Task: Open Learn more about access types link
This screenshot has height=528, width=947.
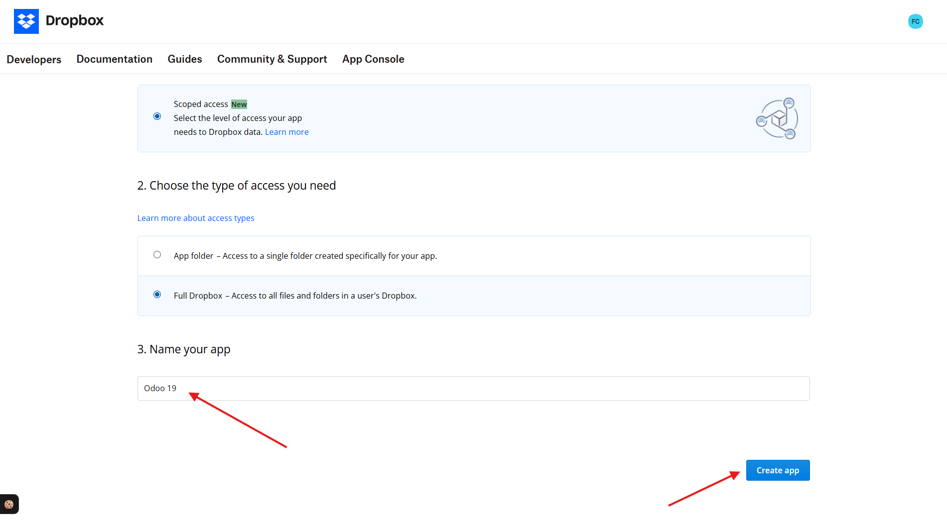Action: tap(196, 218)
